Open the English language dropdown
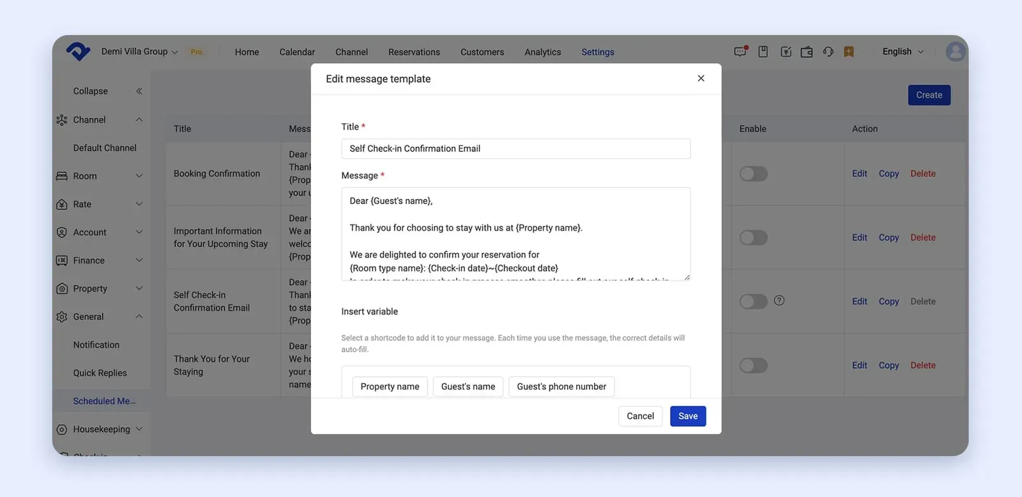 [903, 52]
